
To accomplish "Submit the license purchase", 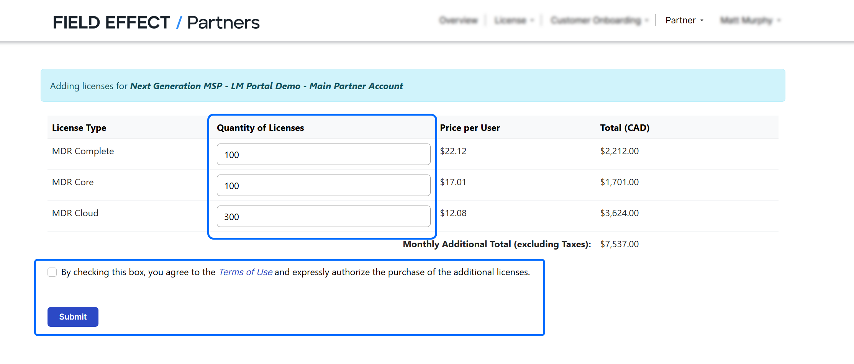I will [x=73, y=317].
